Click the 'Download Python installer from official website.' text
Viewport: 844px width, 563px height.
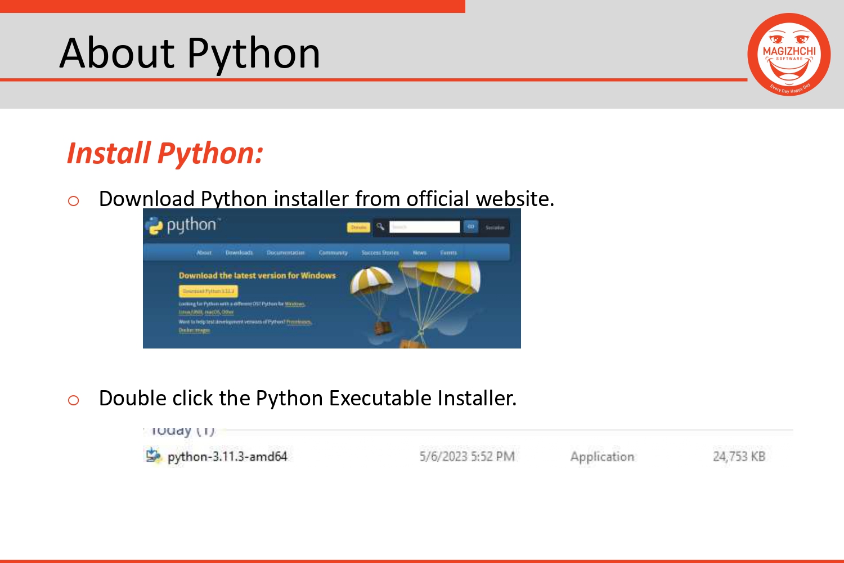326,199
